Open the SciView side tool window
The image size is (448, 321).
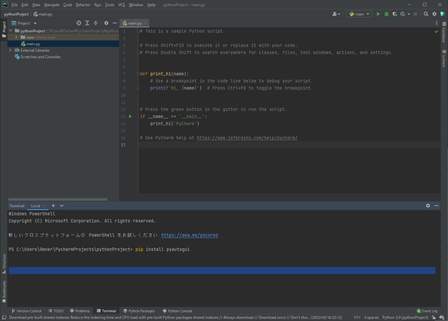(x=444, y=58)
